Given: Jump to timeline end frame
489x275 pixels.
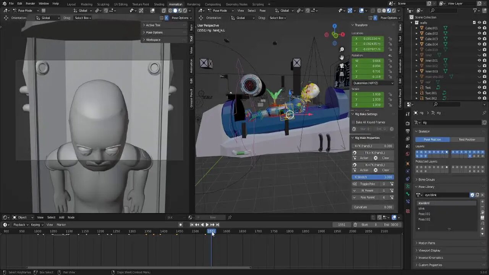Looking at the screenshot, I should pyautogui.click(x=217, y=225).
